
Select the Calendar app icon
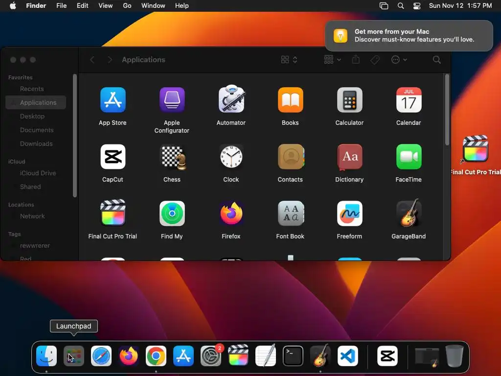[x=409, y=100]
